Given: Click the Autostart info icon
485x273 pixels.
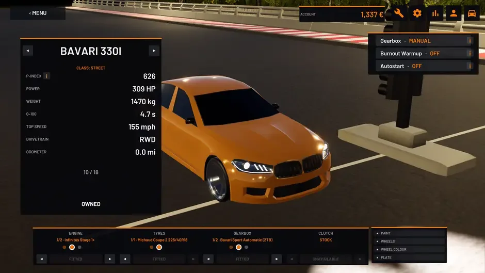Looking at the screenshot, I should click(470, 66).
